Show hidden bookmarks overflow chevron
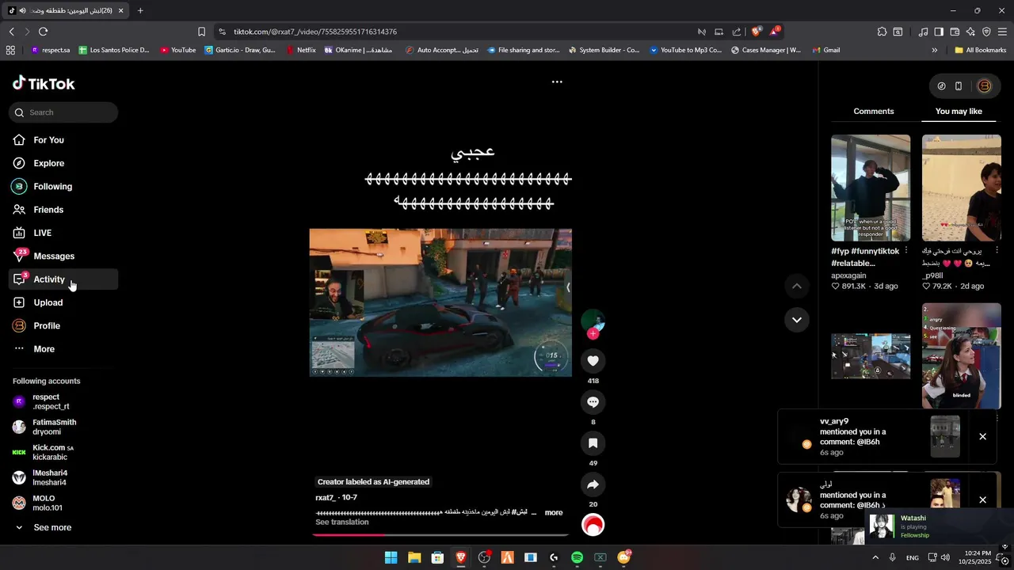The image size is (1014, 570). click(x=934, y=50)
